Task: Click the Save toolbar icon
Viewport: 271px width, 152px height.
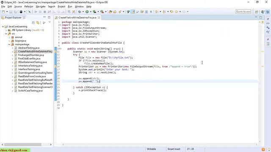Action: [x=11, y=12]
